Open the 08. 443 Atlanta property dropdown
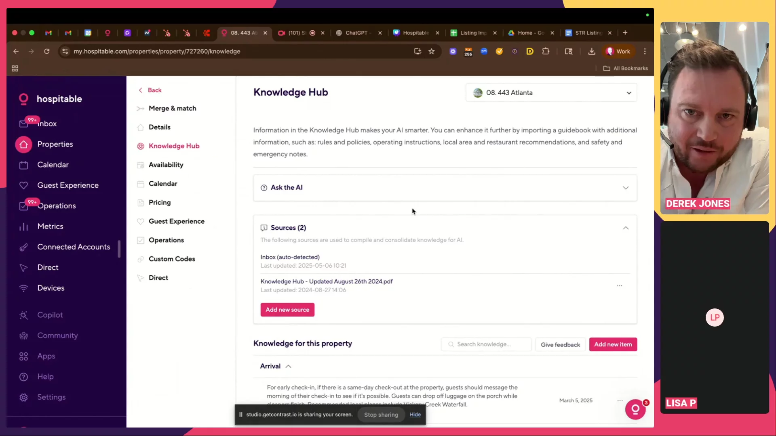The image size is (776, 436). tap(551, 93)
